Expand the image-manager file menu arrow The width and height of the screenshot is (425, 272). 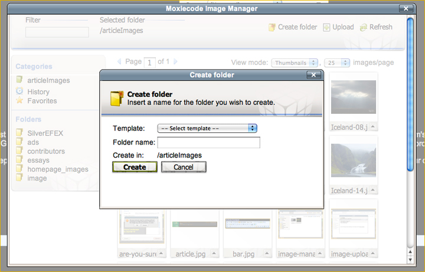[x=320, y=253]
